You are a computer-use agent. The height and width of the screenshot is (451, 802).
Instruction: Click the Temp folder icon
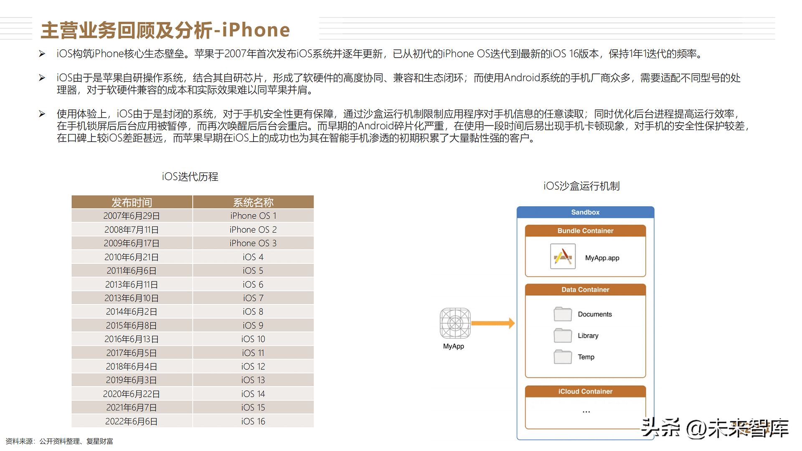[563, 357]
